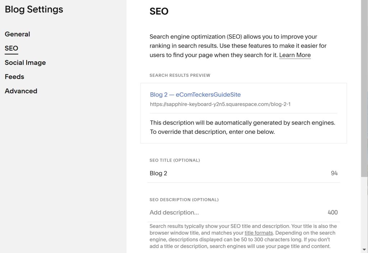This screenshot has height=253, width=368.
Task: Click the 400 remaining characters counter
Action: pos(332,212)
